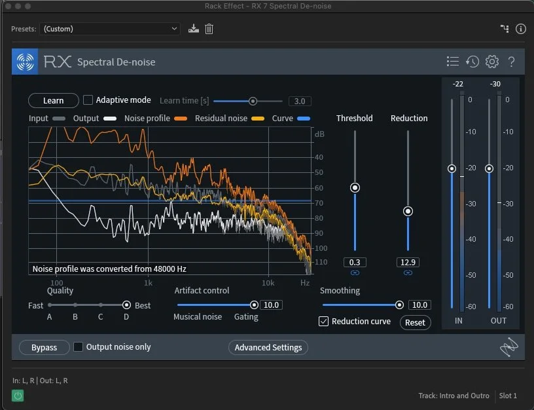Click the 'Gating' label
534x410 pixels.
(x=246, y=317)
